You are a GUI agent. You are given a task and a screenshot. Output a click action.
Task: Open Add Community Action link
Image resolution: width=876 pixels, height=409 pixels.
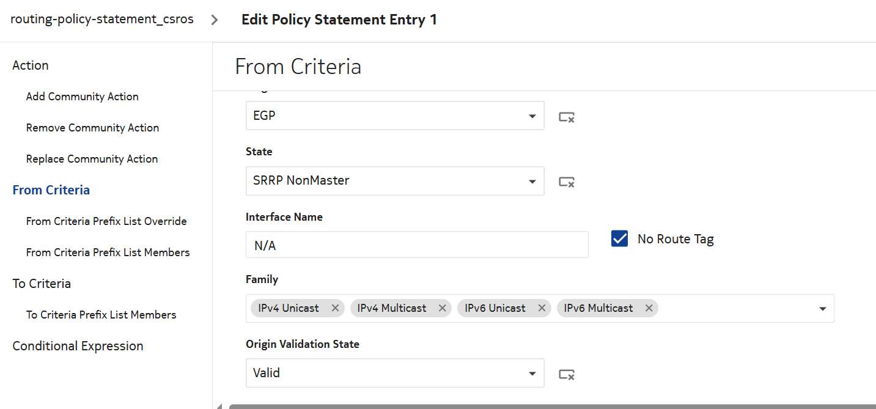click(83, 97)
